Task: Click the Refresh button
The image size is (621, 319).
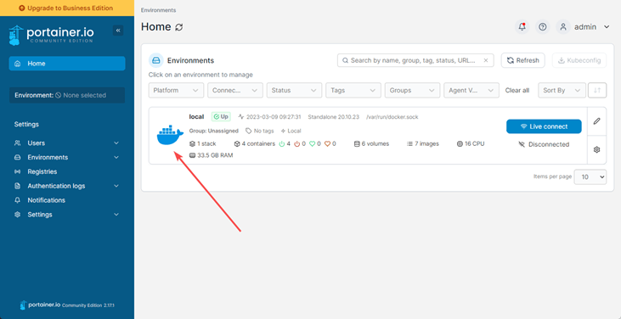Action: (522, 60)
